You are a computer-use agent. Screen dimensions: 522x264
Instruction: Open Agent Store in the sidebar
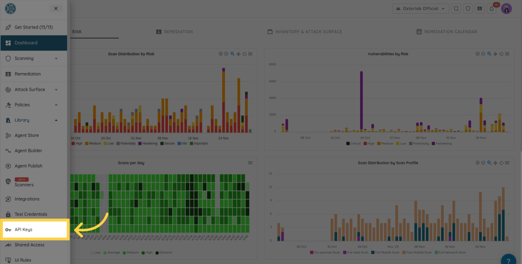[x=27, y=135]
